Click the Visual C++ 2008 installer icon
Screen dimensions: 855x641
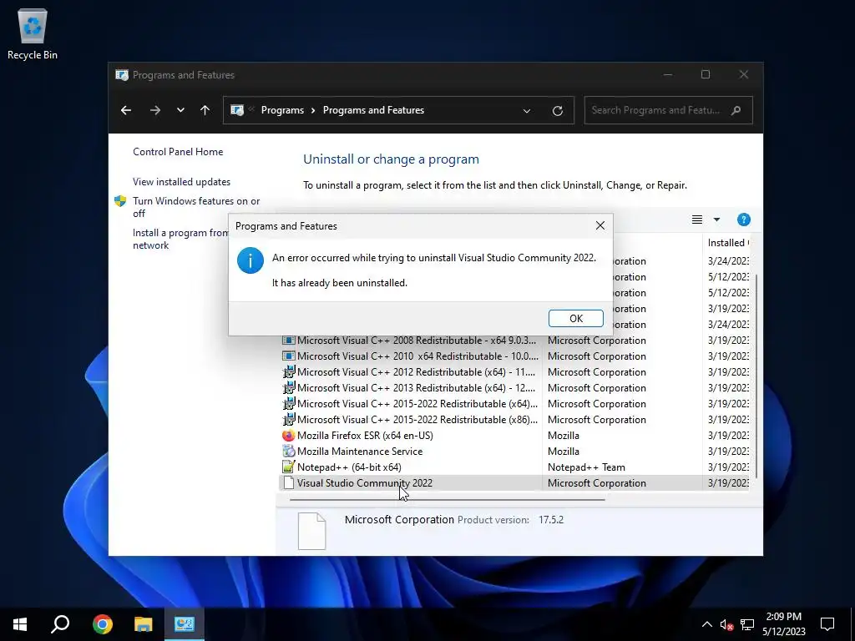click(288, 341)
